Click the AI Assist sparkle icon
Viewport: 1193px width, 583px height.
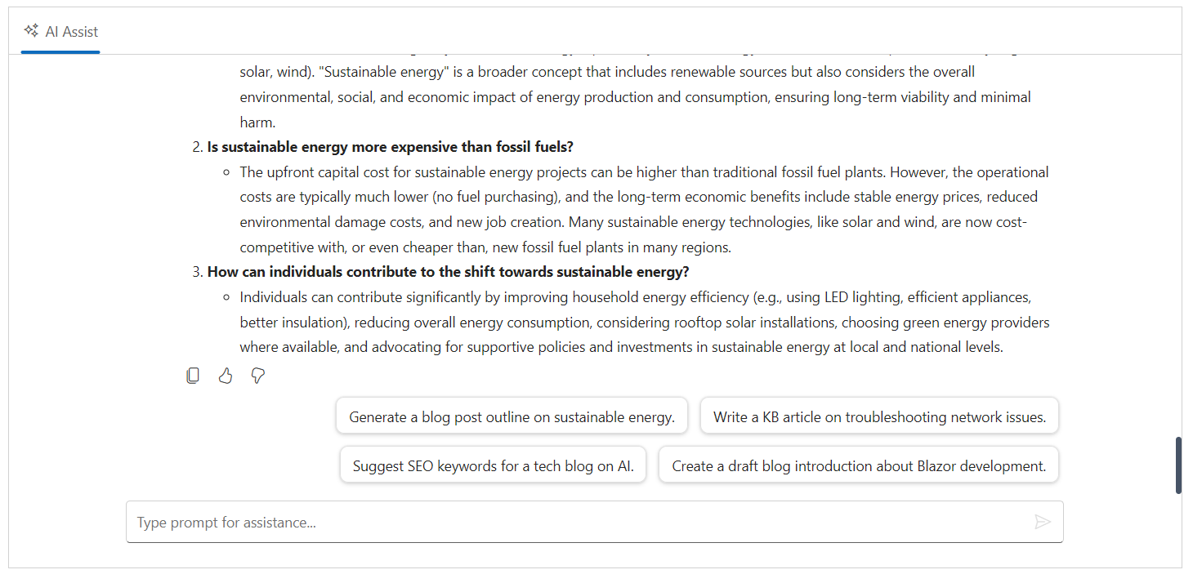click(31, 31)
